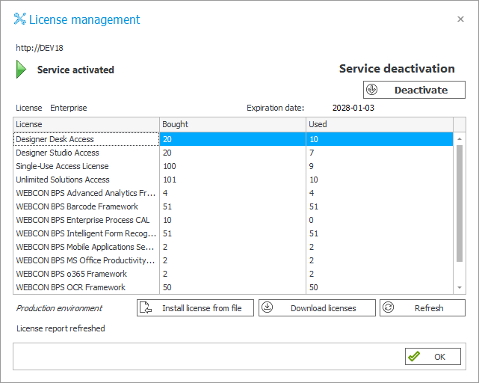Screen dimensions: 479x383
Task: Click Bought value 101 for Unlimited Solutions
Action: click(170, 180)
